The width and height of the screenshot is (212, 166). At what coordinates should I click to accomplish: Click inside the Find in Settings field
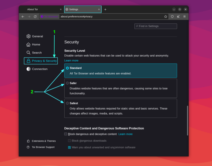tap(156, 26)
